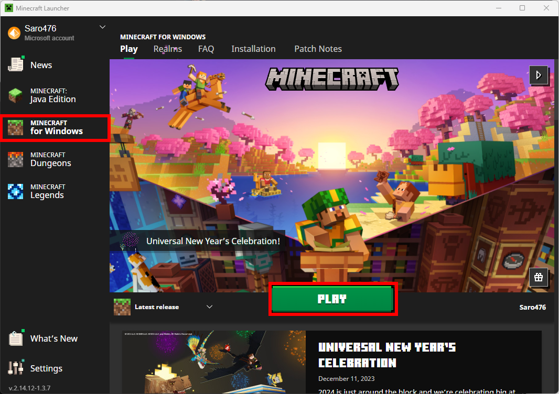This screenshot has width=559, height=394.
Task: Open the Universal New Year's Celebration article headline
Action: tap(387, 355)
